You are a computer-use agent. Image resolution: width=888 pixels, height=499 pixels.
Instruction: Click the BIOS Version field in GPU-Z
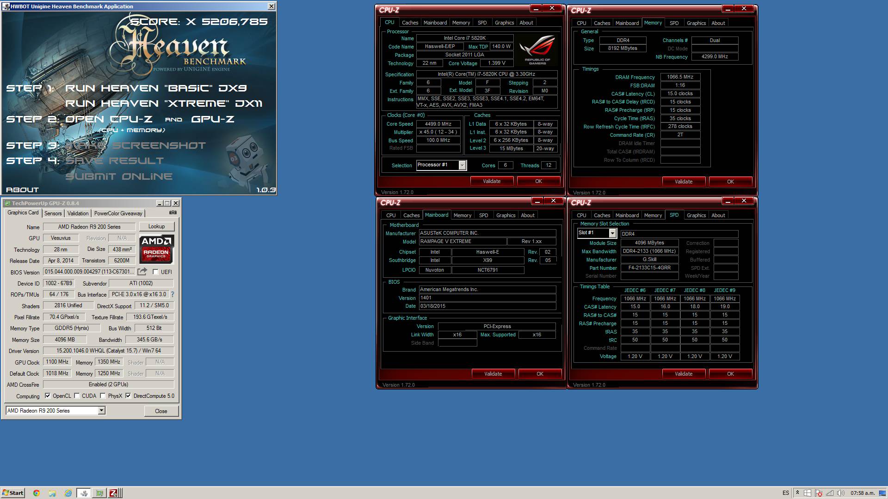pyautogui.click(x=89, y=272)
